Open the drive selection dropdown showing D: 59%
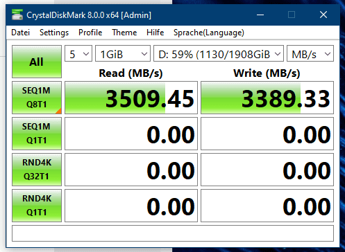The width and height of the screenshot is (345, 252). 219,53
